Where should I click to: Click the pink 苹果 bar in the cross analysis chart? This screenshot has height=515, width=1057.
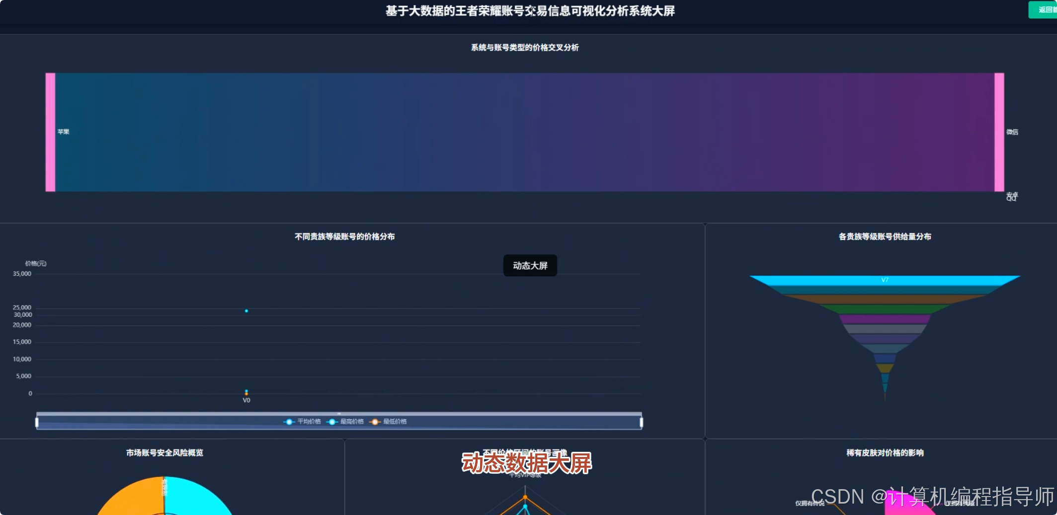(50, 132)
